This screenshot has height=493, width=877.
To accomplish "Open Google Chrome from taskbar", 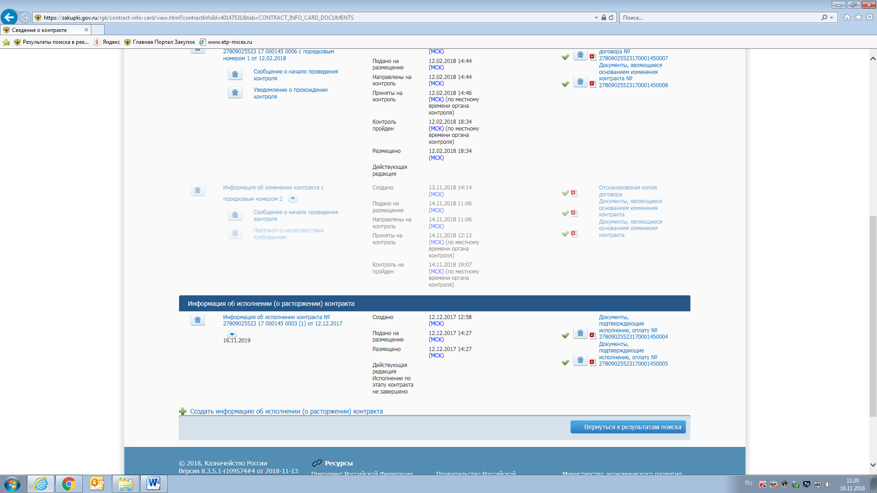I will point(69,484).
